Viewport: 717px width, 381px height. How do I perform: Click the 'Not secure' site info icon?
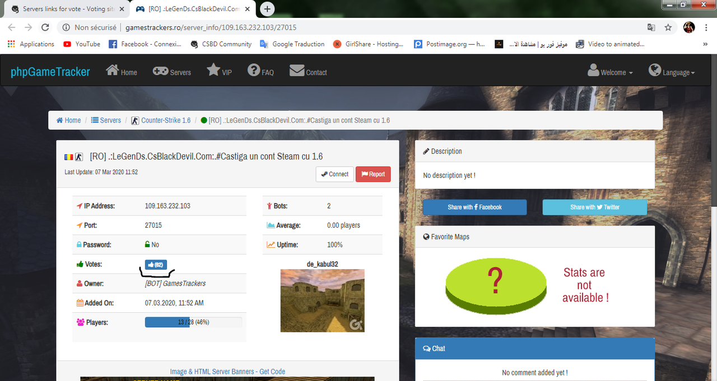(x=66, y=27)
